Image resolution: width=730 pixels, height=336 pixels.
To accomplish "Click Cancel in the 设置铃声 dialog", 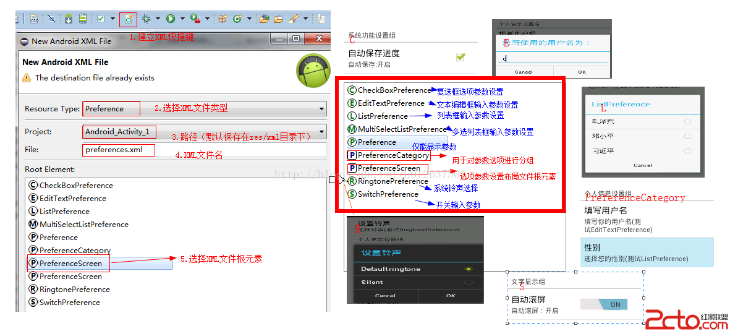I will tap(386, 296).
